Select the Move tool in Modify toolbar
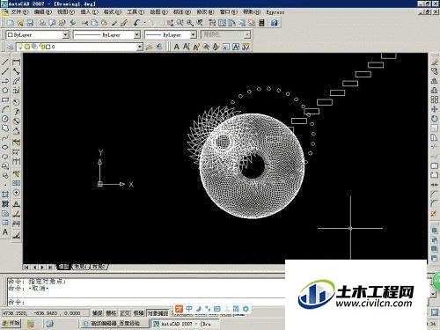 click(x=435, y=109)
